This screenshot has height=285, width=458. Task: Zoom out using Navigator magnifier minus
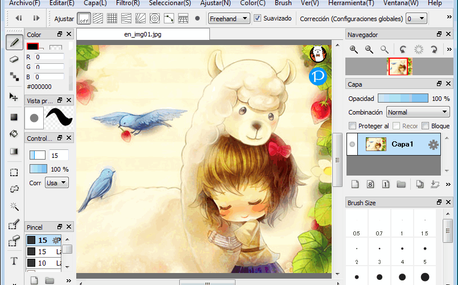coord(369,50)
